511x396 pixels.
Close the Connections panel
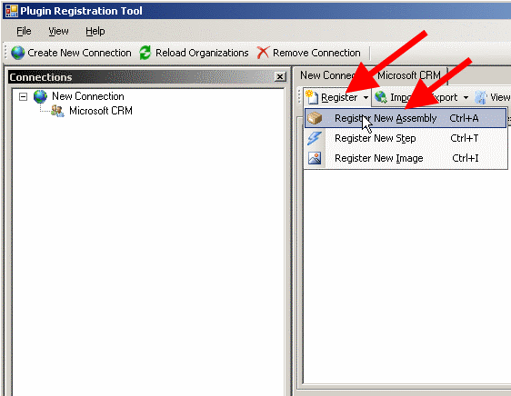click(x=280, y=77)
